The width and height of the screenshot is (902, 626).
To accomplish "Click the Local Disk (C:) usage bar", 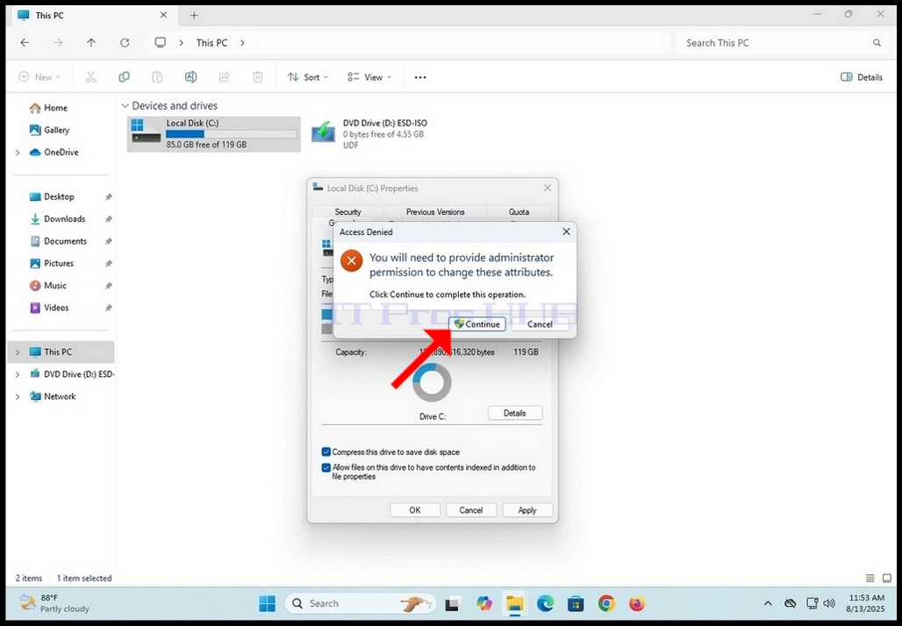I will point(232,134).
